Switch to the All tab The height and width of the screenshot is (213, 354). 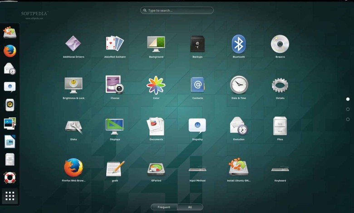tap(190, 207)
